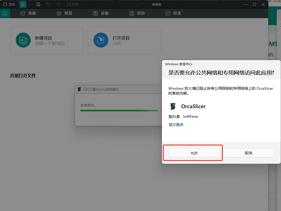Click the 创建一个新项目 subtitle text
The height and width of the screenshot is (211, 281).
pos(50,44)
